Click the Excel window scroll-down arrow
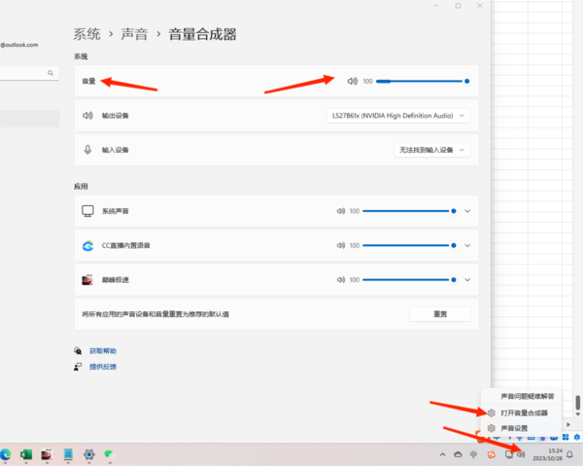 click(x=578, y=413)
